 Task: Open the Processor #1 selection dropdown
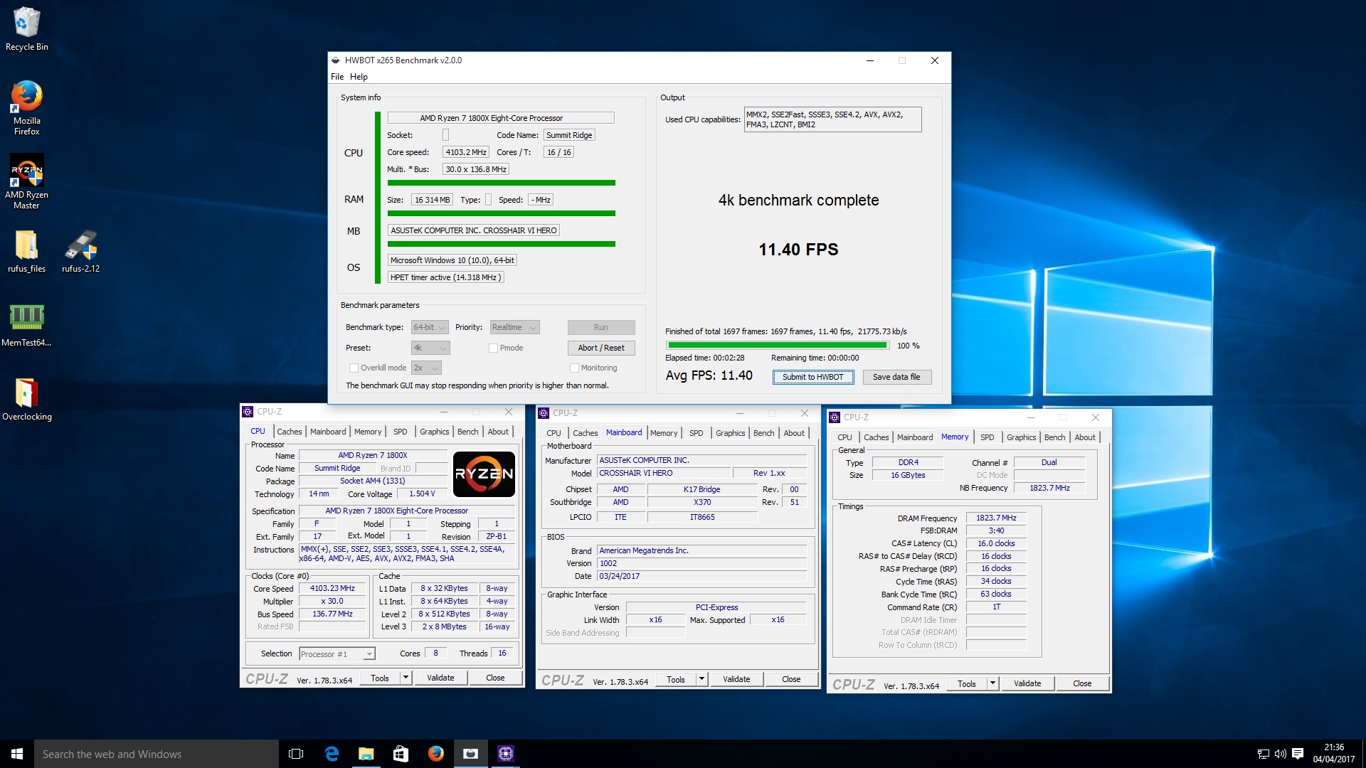pos(337,654)
